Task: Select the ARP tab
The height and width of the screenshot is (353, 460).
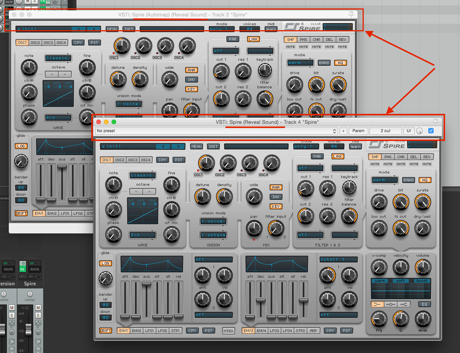Action: [313, 331]
